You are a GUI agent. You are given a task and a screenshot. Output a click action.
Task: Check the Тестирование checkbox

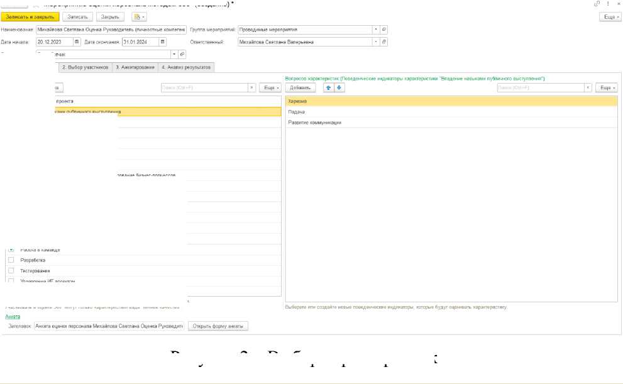coord(11,270)
